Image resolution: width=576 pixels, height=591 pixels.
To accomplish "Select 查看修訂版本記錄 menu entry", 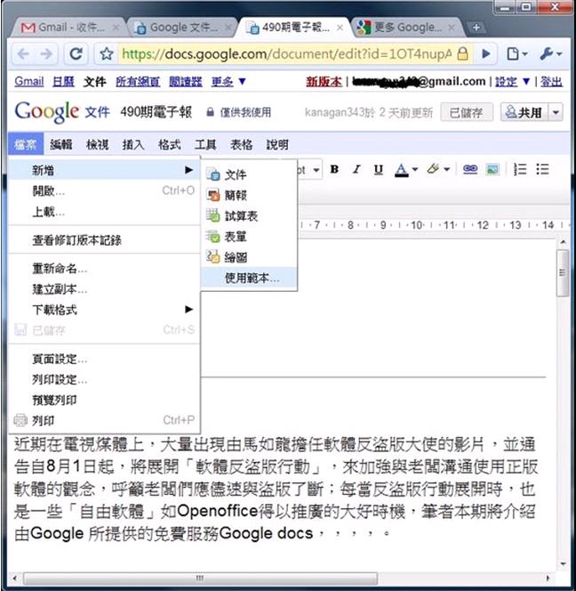I will 104,240.
